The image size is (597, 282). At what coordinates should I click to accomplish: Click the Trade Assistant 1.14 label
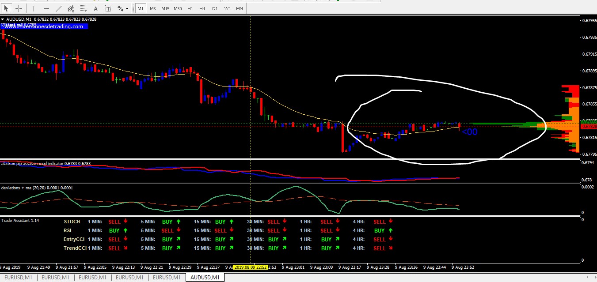point(20,220)
